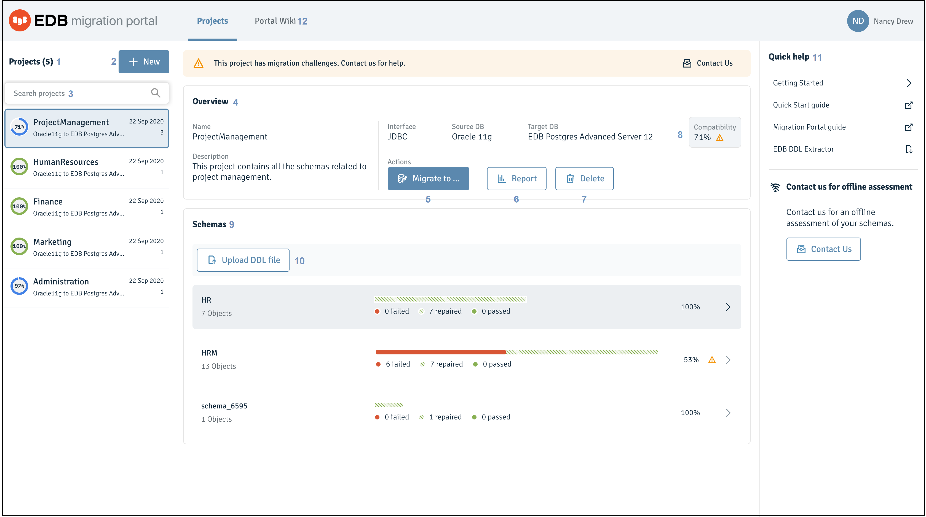Focus the Search projects input field
The height and width of the screenshot is (517, 926).
tap(87, 93)
